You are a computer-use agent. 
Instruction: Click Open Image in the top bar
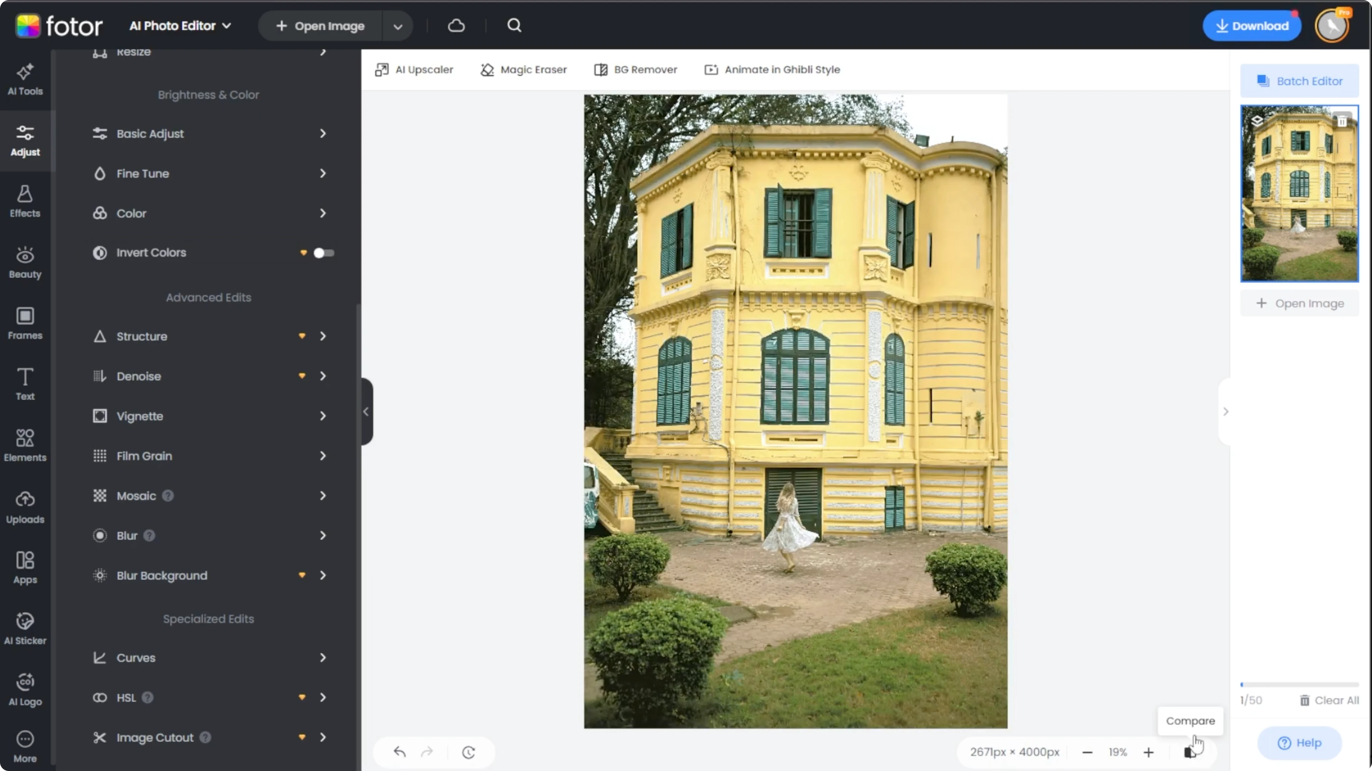pos(321,26)
